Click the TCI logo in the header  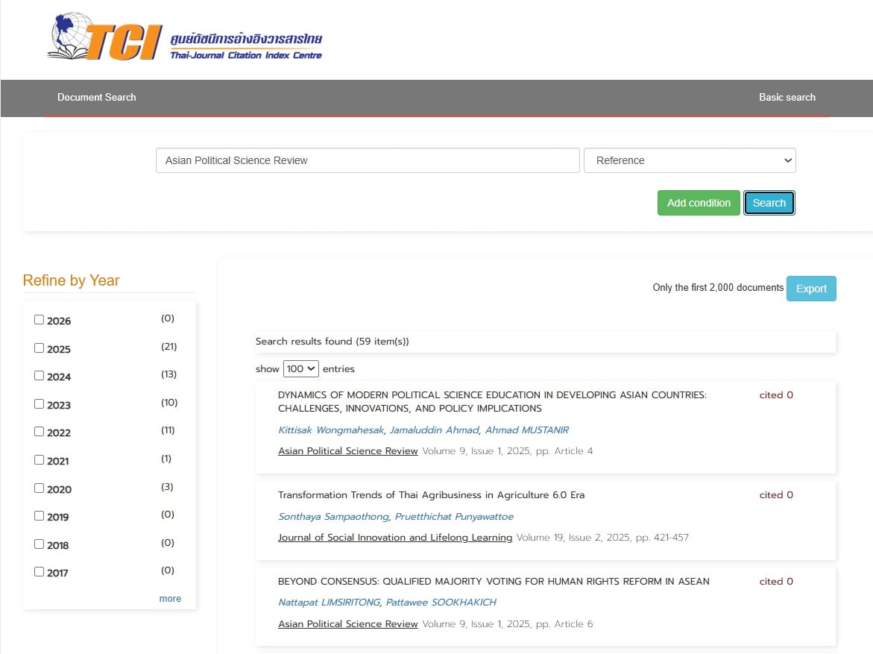click(183, 37)
